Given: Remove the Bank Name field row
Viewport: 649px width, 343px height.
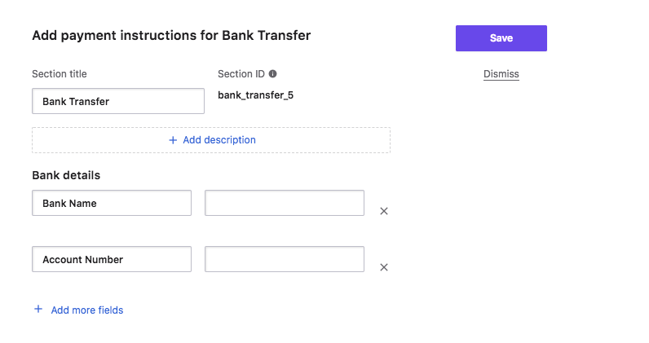Looking at the screenshot, I should [384, 211].
